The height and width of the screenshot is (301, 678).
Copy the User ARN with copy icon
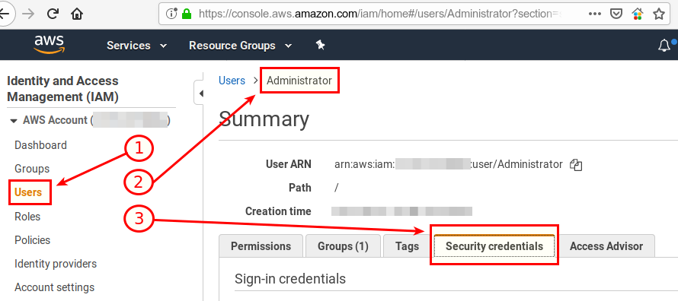(576, 164)
